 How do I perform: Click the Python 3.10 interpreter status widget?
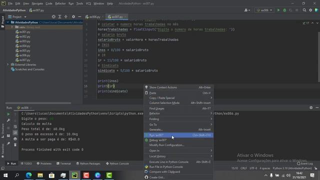pyautogui.click(x=292, y=168)
